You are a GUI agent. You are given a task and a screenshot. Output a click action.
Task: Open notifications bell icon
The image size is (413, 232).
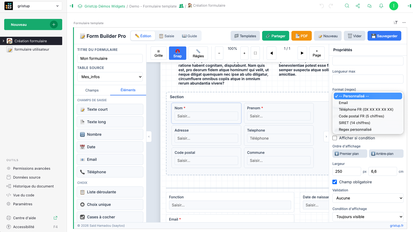click(x=381, y=6)
